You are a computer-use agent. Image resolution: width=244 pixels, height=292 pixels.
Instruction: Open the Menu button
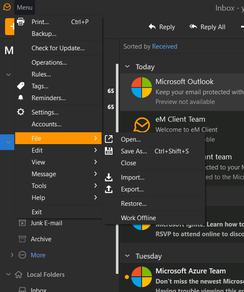25,8
